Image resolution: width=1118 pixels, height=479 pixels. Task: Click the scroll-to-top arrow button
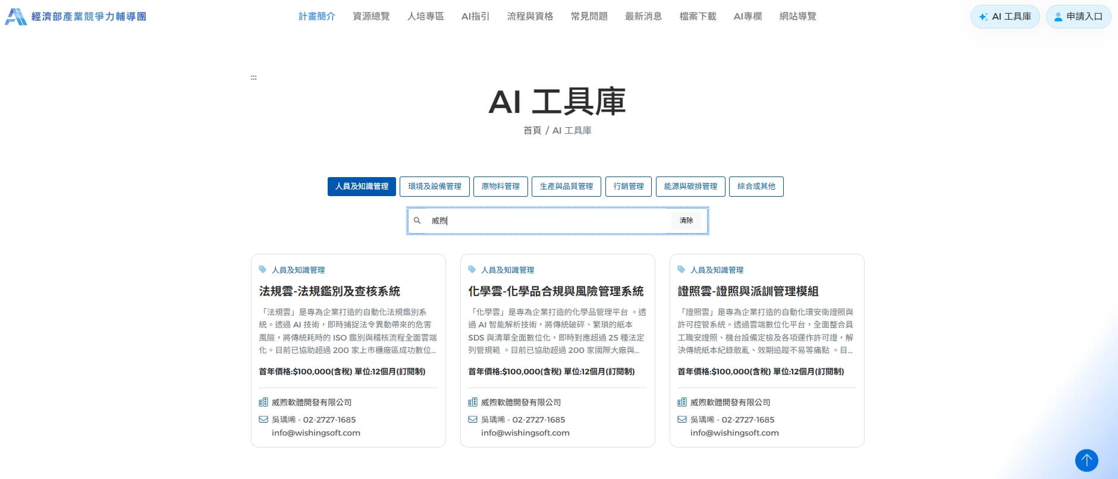coord(1086,460)
